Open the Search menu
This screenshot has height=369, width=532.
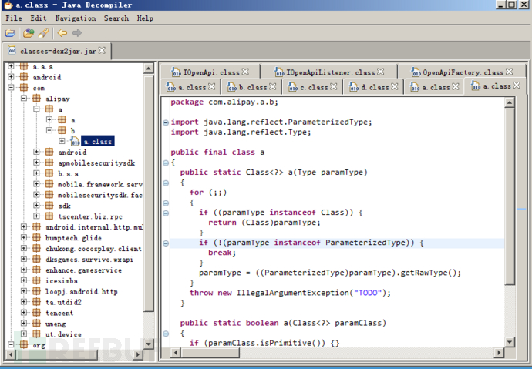(116, 18)
